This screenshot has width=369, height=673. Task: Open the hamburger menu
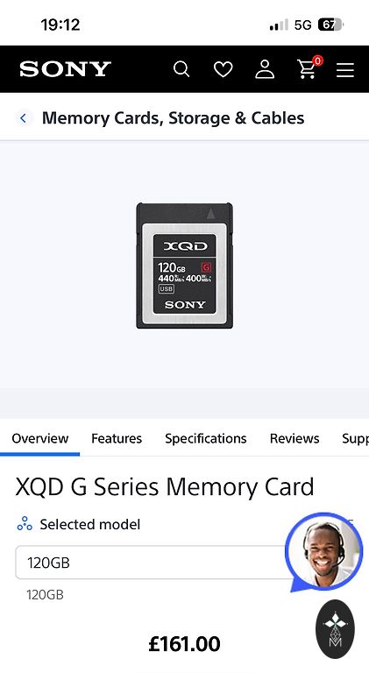[345, 69]
